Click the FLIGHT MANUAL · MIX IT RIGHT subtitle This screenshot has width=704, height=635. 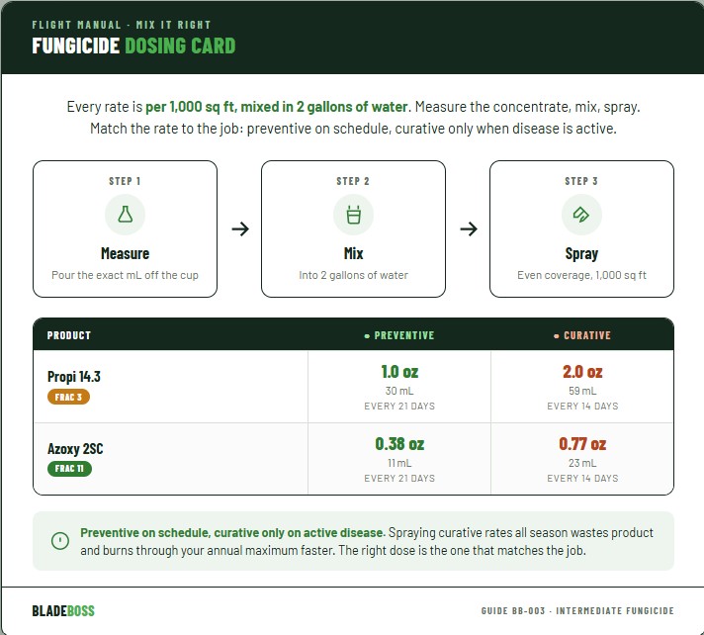point(122,25)
